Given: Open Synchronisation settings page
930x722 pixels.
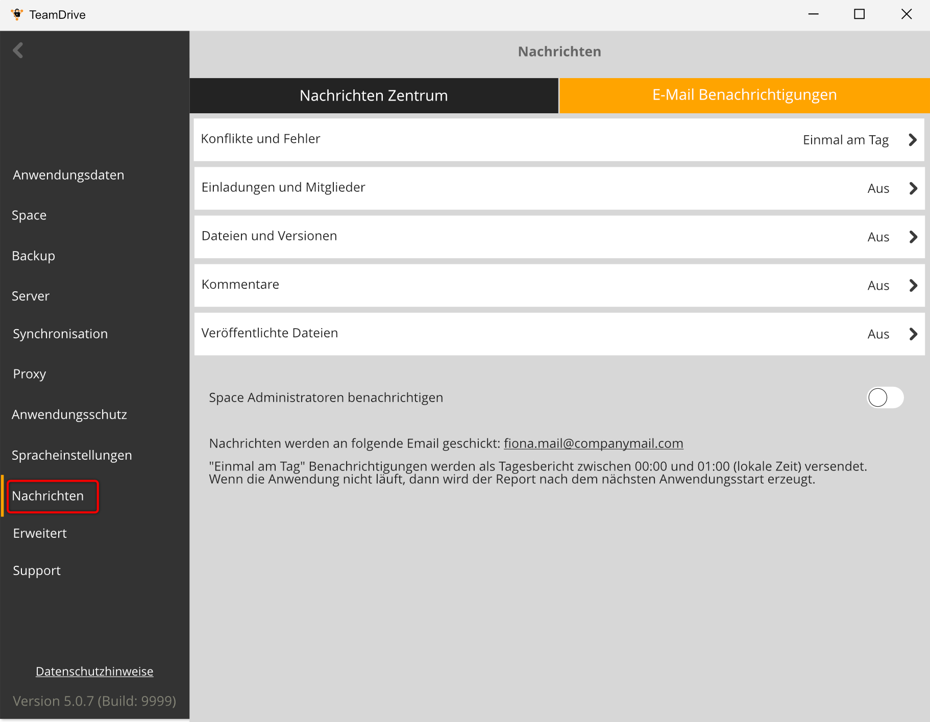Looking at the screenshot, I should (x=60, y=334).
